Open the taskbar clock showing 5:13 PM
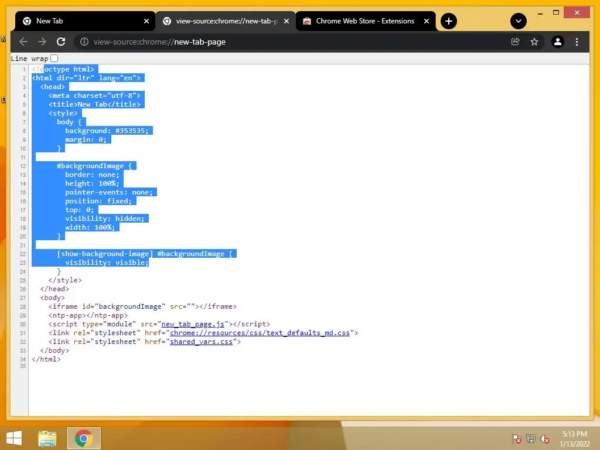This screenshot has width=600, height=450. click(x=574, y=439)
